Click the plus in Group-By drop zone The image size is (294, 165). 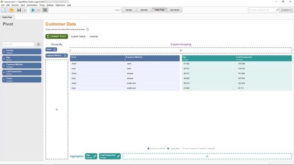click(57, 110)
